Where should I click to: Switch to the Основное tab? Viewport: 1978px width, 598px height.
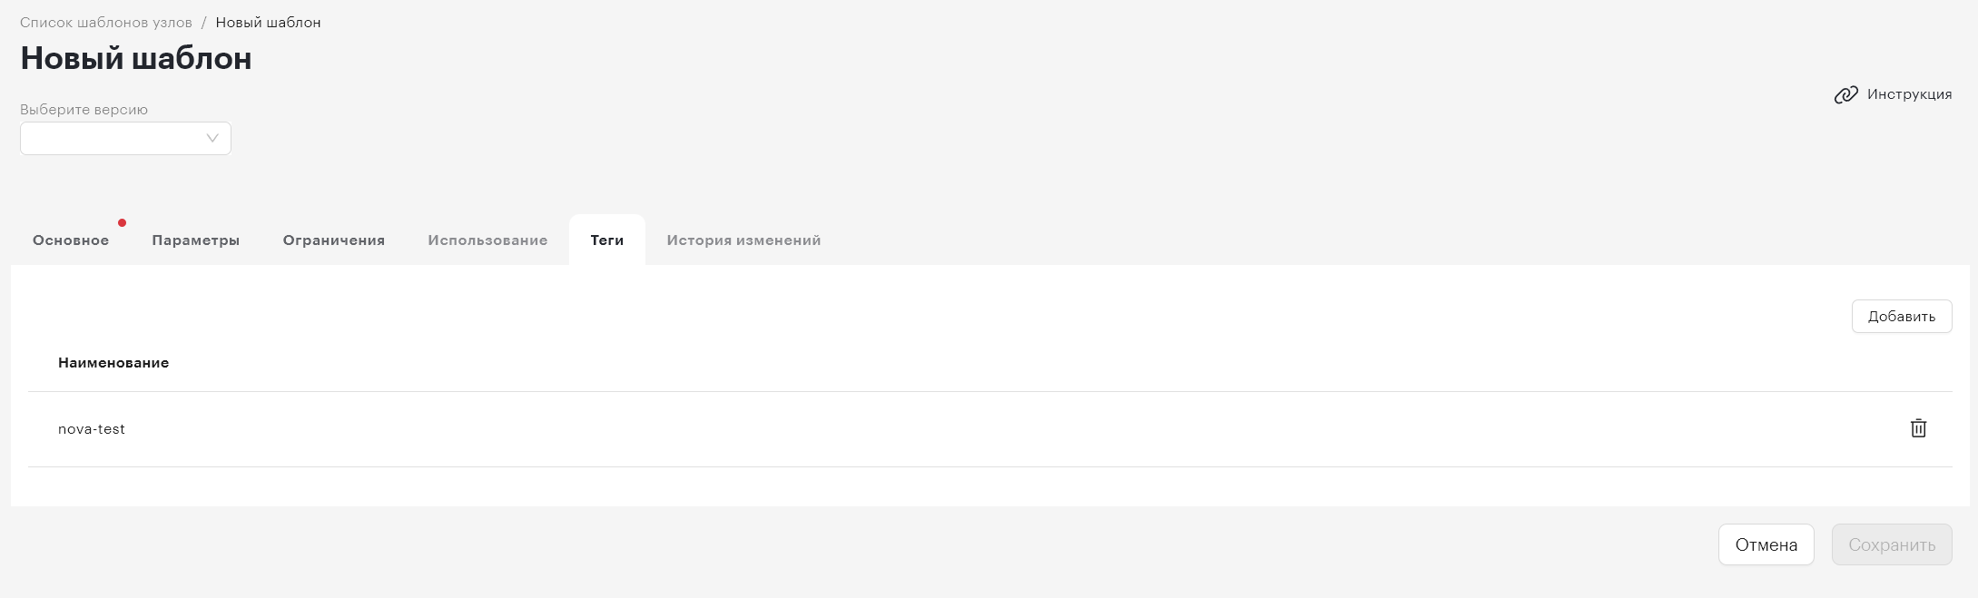(x=71, y=240)
